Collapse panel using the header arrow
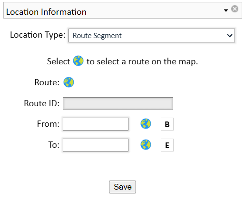245x202 pixels. pyautogui.click(x=226, y=10)
